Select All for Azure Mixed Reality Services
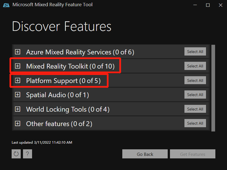The image size is (227, 170). (x=195, y=52)
